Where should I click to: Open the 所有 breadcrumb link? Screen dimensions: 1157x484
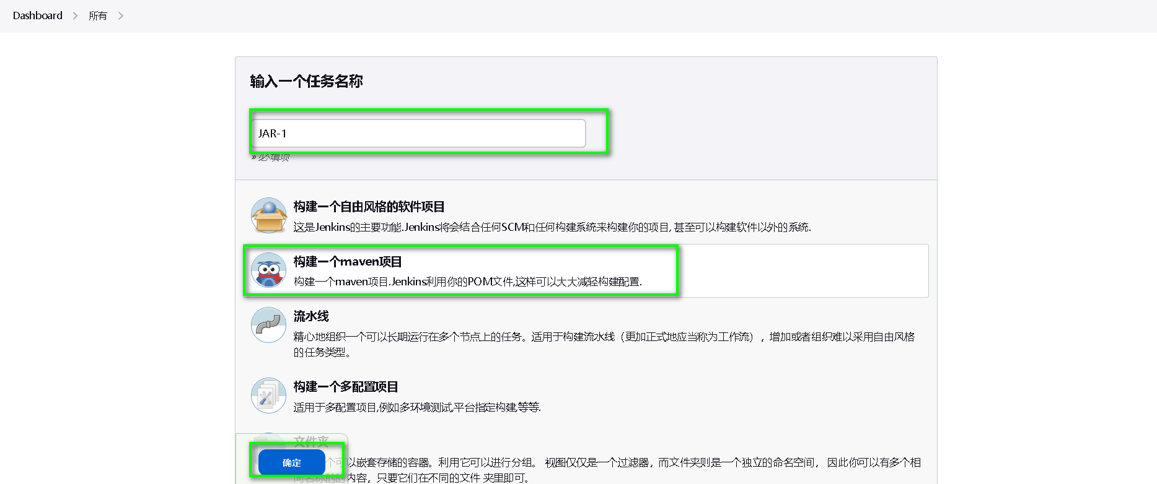(x=98, y=15)
